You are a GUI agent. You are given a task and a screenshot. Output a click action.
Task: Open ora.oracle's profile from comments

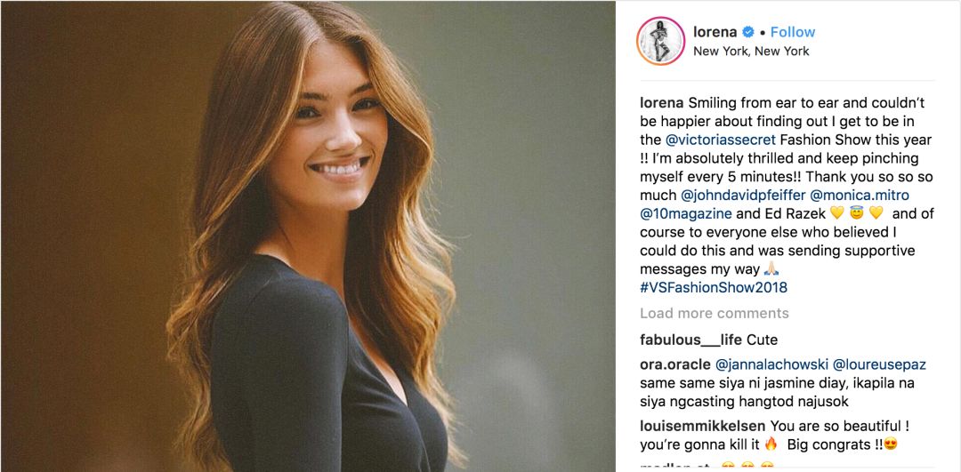pos(674,365)
